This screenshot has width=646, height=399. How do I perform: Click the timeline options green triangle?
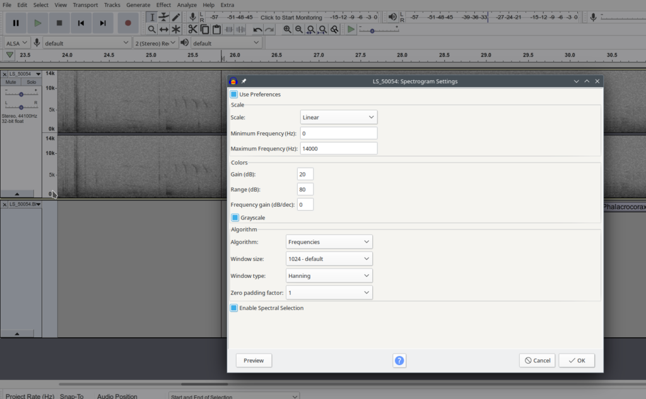[9, 55]
